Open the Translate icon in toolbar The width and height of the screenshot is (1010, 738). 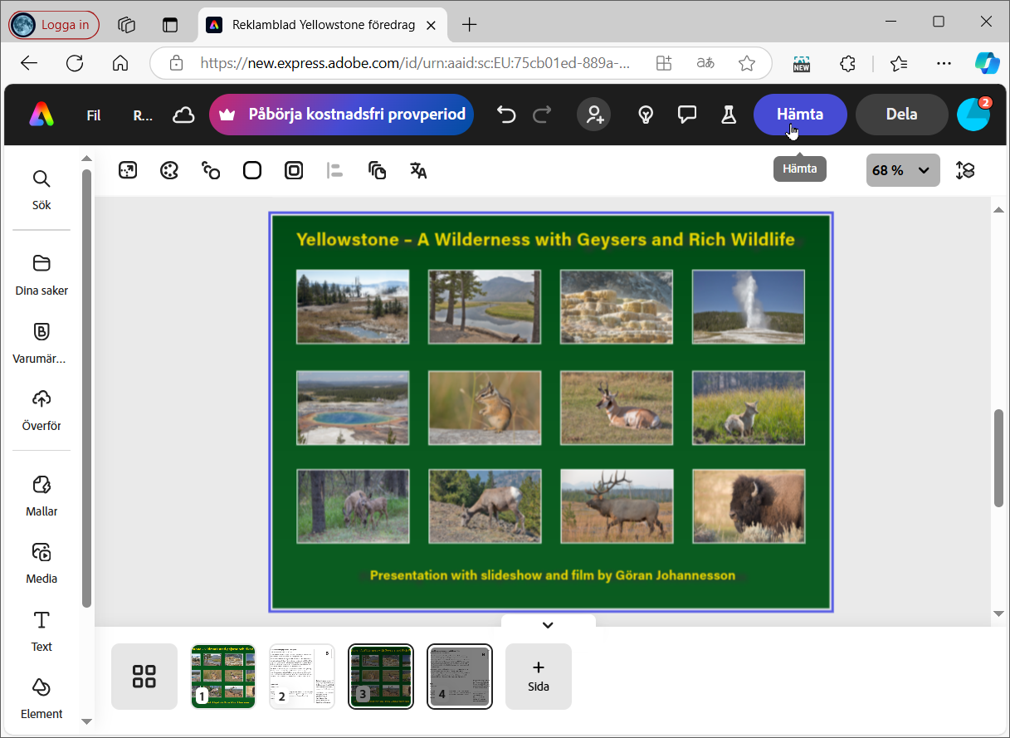tap(418, 171)
